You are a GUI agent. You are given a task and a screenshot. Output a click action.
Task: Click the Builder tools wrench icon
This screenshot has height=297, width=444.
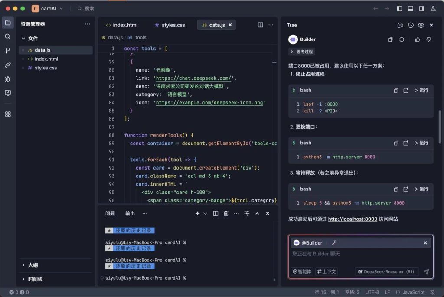pos(334,243)
